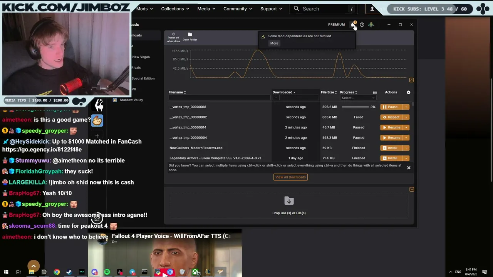Collapse the download speed graph panel
Screen dimensions: 493x277
click(x=411, y=80)
